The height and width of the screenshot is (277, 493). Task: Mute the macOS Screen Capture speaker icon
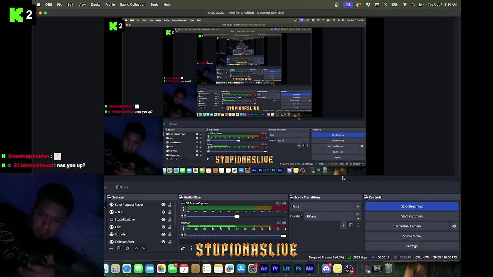[183, 216]
